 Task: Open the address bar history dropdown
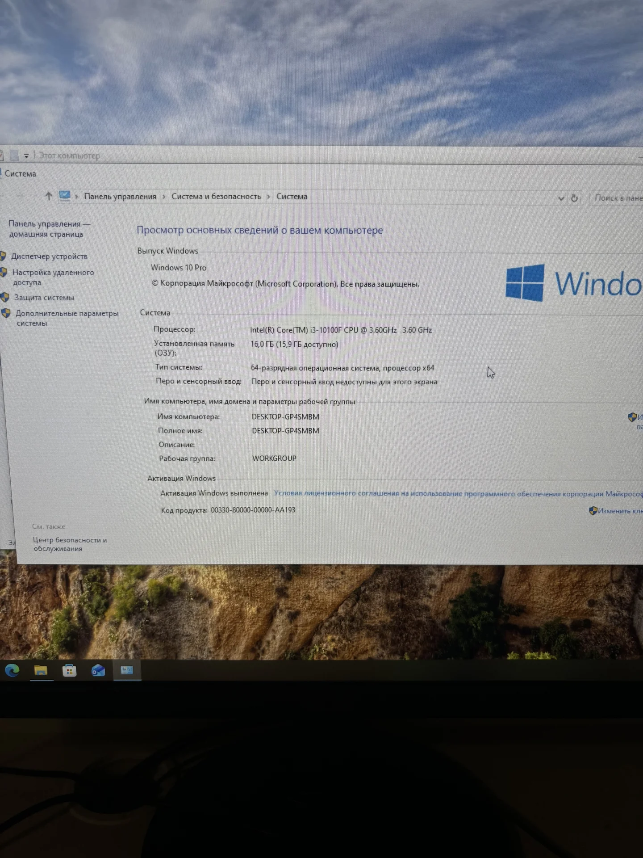coord(561,198)
